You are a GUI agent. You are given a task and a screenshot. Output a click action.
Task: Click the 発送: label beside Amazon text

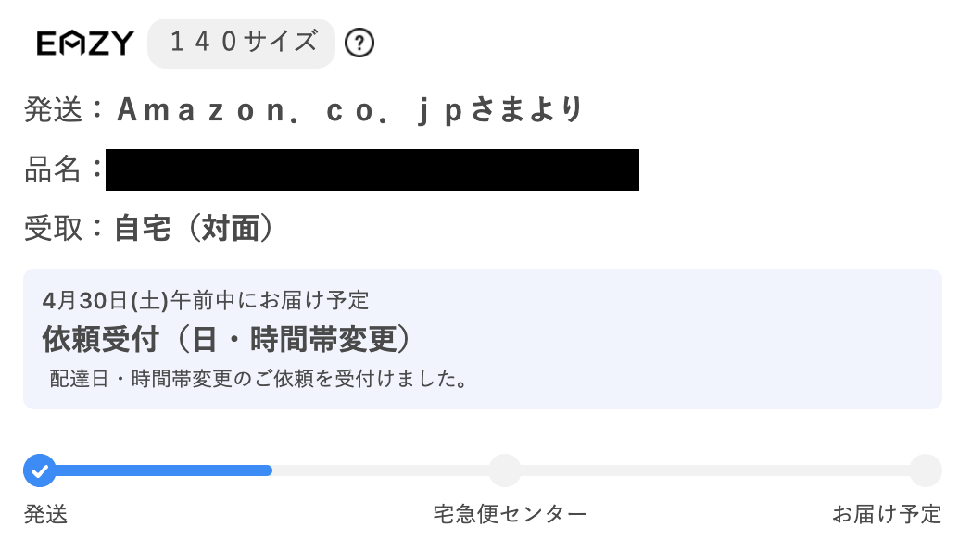57,110
